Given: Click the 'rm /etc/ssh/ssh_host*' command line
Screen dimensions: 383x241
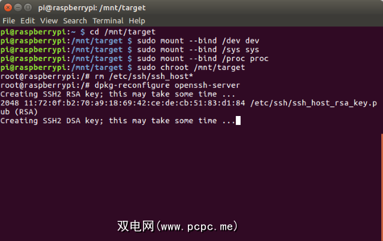Looking at the screenshot, I should click(144, 76).
